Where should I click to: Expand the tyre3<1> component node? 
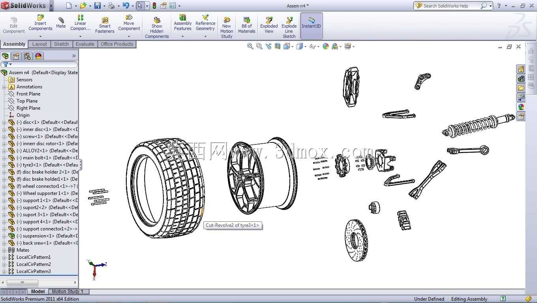(x=4, y=165)
